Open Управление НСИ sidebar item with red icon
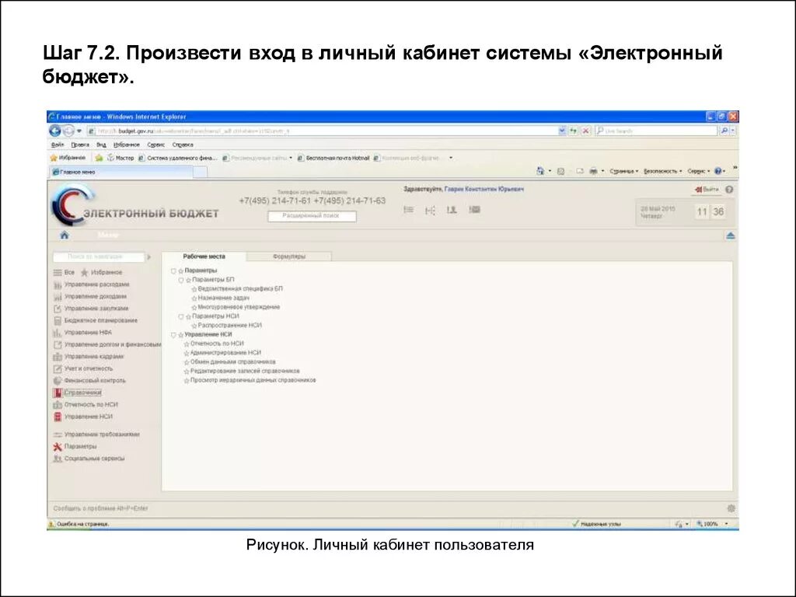Image resolution: width=796 pixels, height=597 pixels. [x=83, y=417]
